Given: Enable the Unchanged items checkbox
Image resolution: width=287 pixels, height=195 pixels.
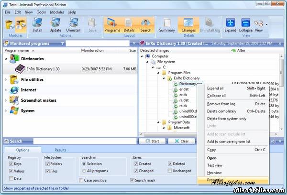Looking at the screenshot, I should [x=170, y=171].
